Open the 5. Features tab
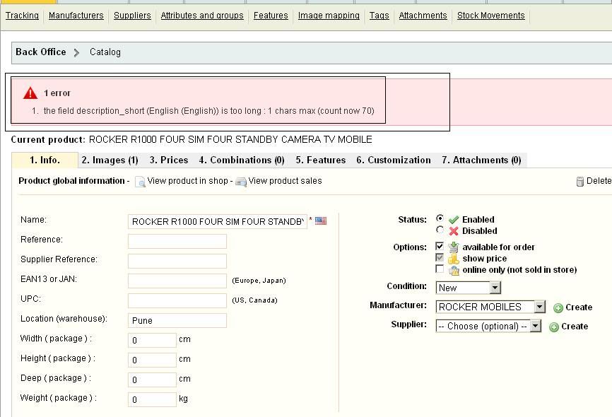Viewport: 612px width, 417px height. point(320,160)
